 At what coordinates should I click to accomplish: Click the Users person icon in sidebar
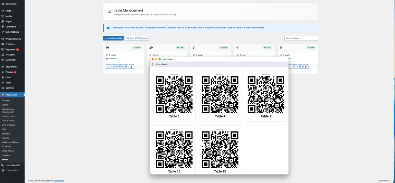(3, 77)
